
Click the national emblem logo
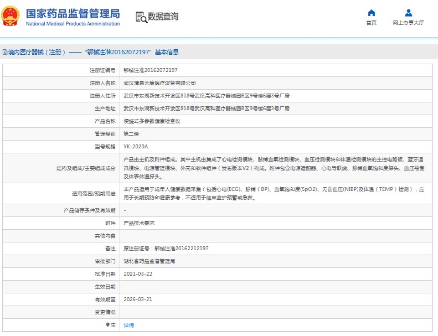pos(11,16)
